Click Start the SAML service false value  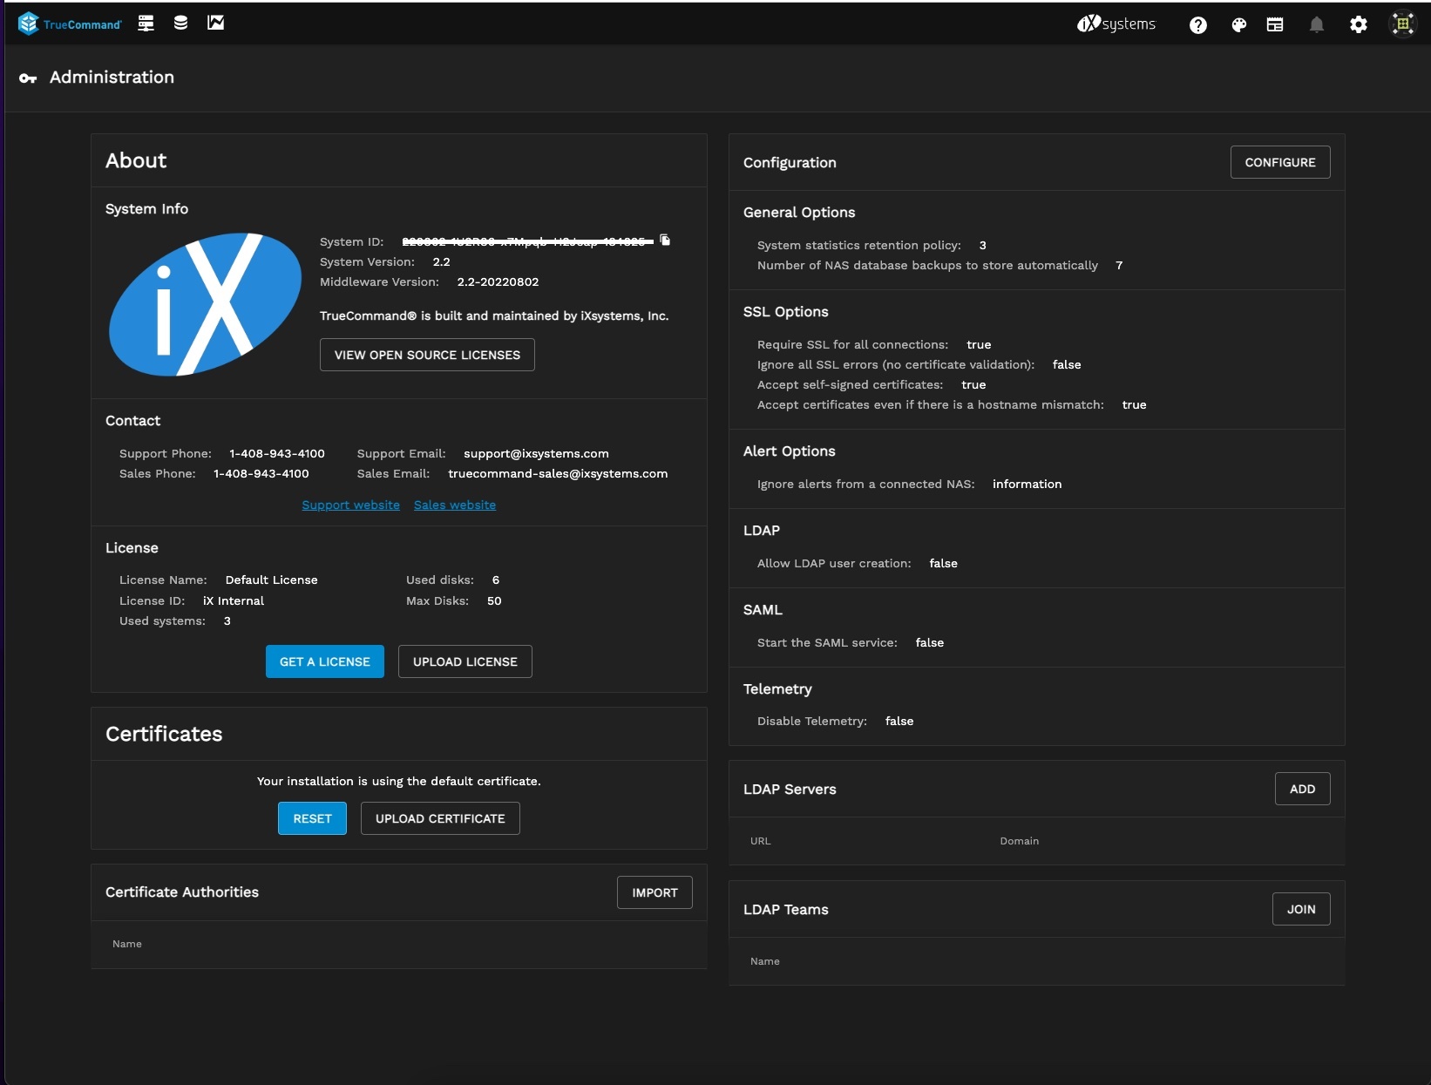tap(929, 643)
